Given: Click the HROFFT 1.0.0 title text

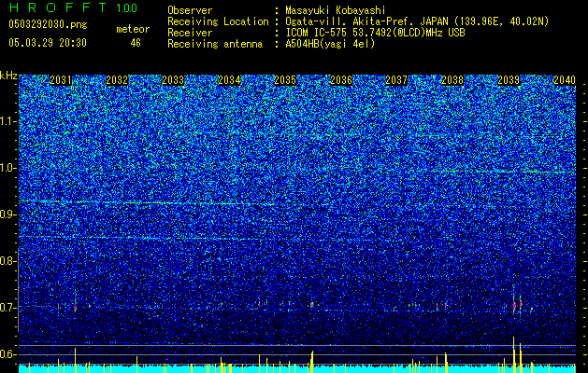Looking at the screenshot, I should pyautogui.click(x=74, y=7).
